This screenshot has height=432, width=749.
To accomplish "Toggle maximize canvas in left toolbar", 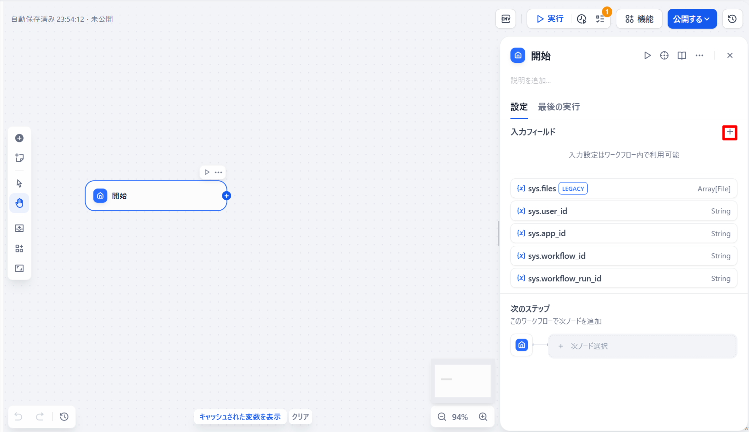I will coord(19,268).
